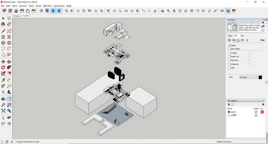Toggle visibility of Layer0
Image resolution: width=268 pixels, height=144 pixels.
(x=256, y=112)
